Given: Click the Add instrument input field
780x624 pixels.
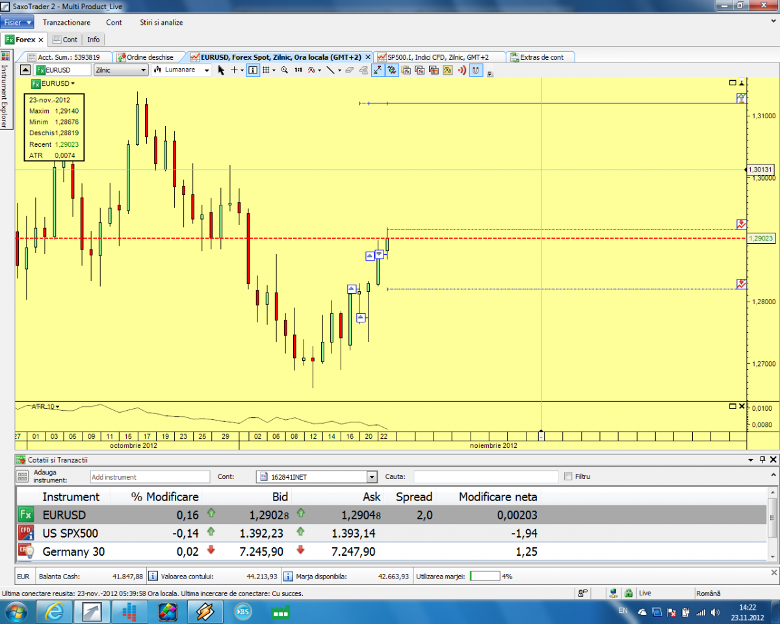Looking at the screenshot, I should [149, 477].
